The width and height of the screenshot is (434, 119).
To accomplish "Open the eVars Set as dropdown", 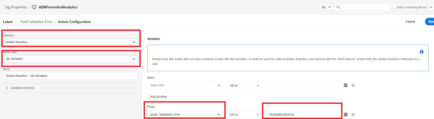I will coord(244,85).
